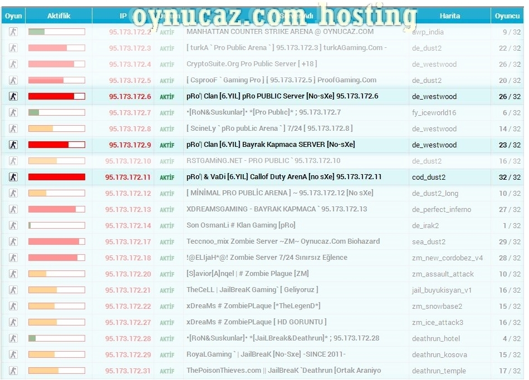The height and width of the screenshot is (380, 529).
Task: Click the game icon for server 95.173.172.18
Action: [13, 258]
